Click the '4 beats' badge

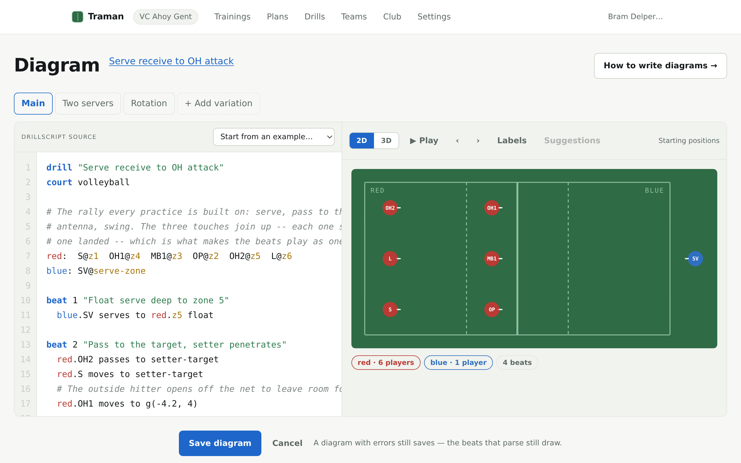517,363
